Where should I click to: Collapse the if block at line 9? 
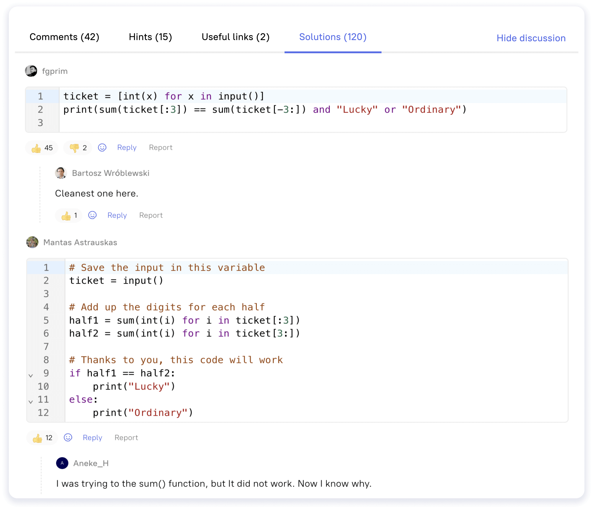(x=31, y=376)
